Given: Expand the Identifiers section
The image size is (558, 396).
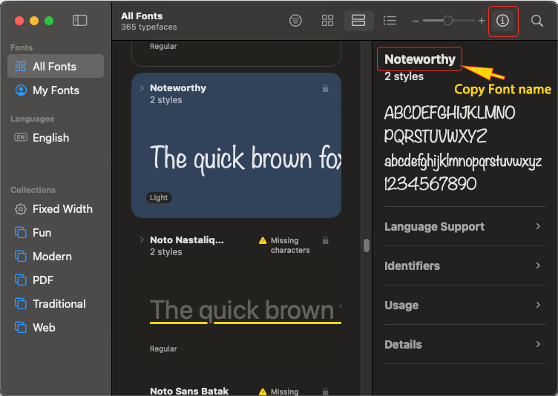Looking at the screenshot, I should tap(465, 265).
